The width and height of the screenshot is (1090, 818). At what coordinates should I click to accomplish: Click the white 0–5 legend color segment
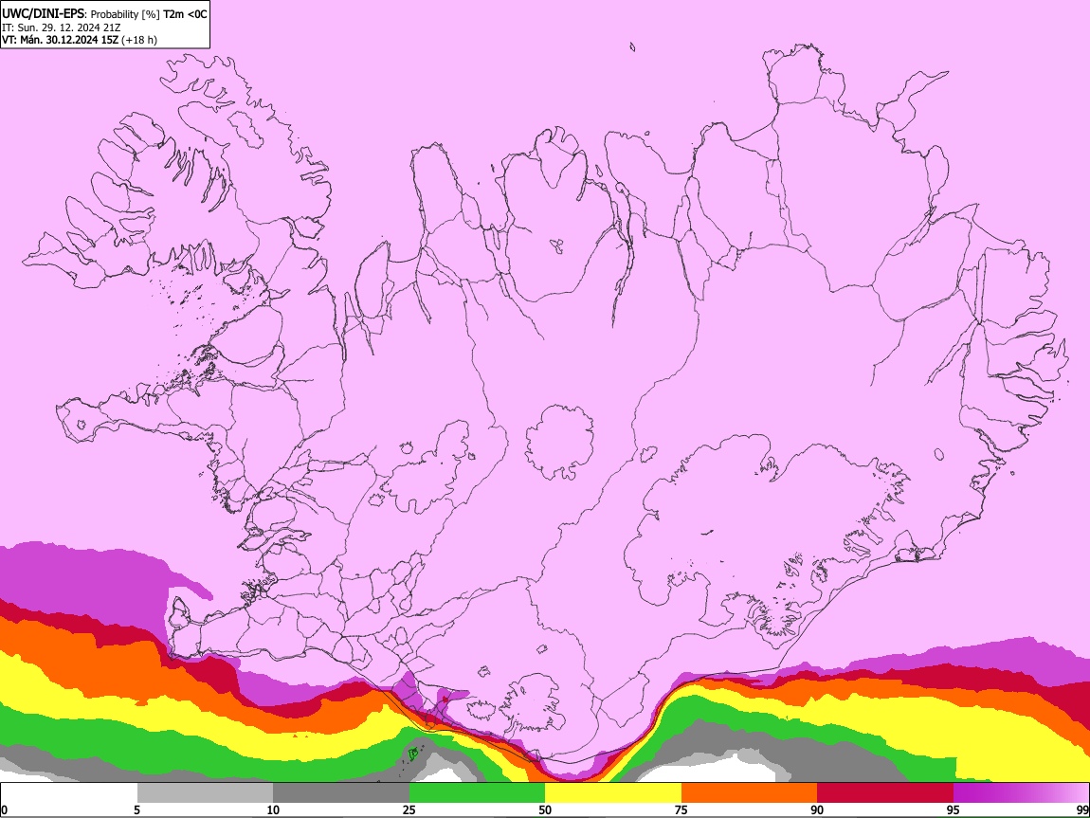[69, 793]
